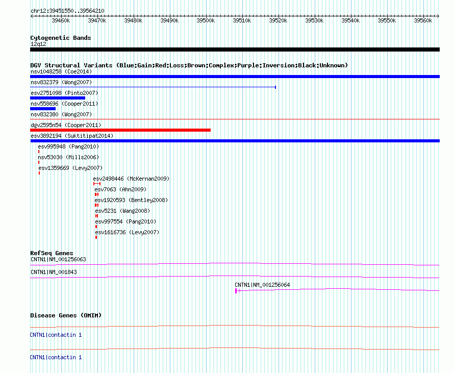Viewport: 454px width, 373px height.
Task: Click the 39460k ruler tick label
Action: 61,20
